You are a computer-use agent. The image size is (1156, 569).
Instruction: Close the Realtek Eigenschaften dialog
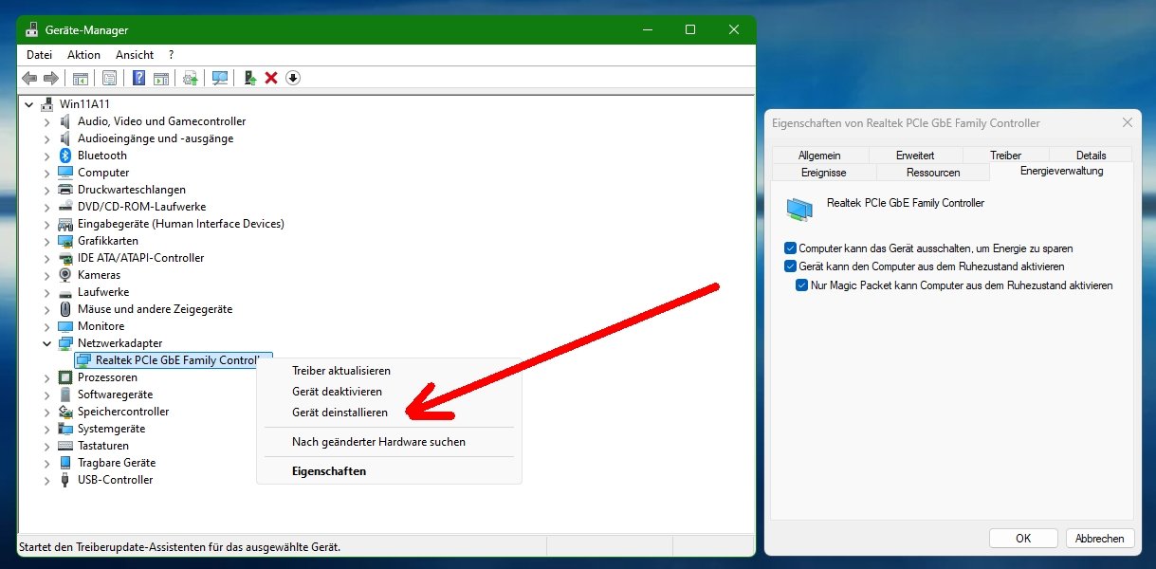click(x=1127, y=123)
